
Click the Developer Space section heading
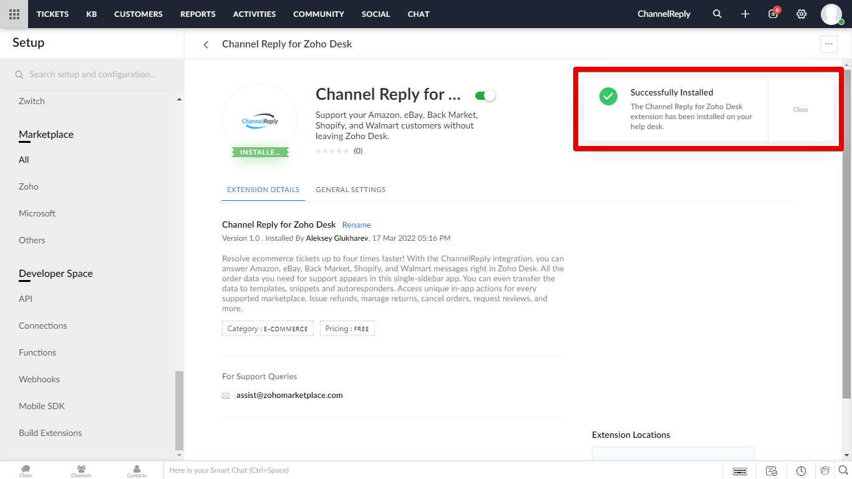pos(56,274)
